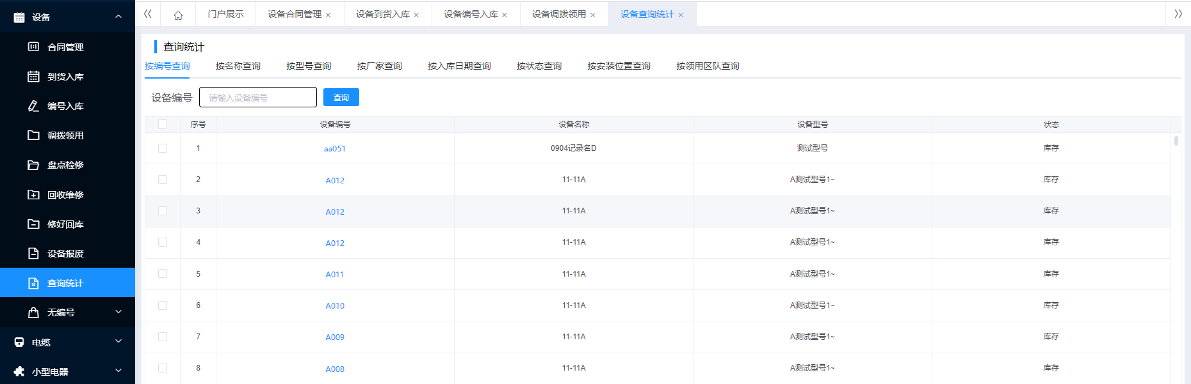Viewport: 1191px width, 384px height.
Task: Click the home icon tab
Action: (x=178, y=15)
